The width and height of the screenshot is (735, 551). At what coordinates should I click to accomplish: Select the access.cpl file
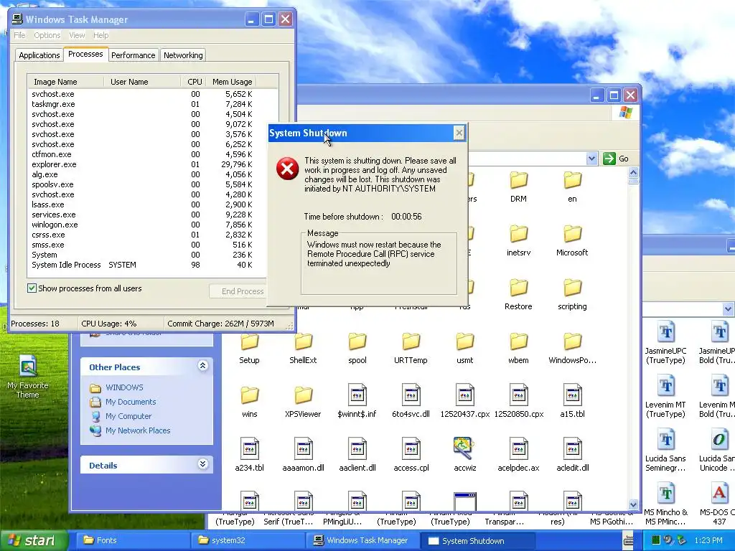(x=411, y=455)
